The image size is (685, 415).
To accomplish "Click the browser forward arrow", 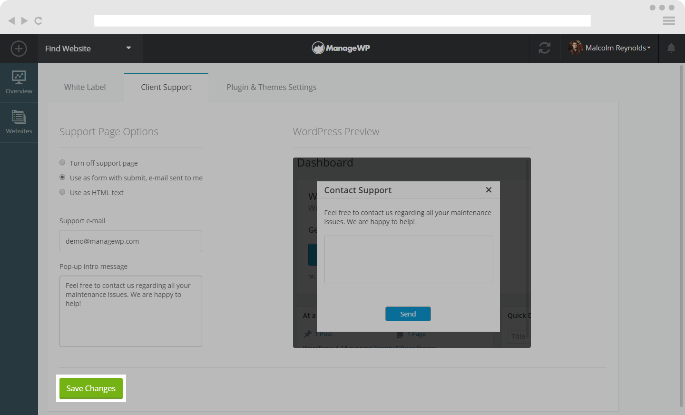I will coord(24,20).
